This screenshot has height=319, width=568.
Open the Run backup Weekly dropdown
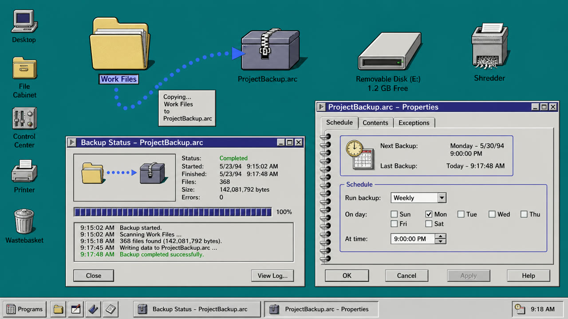(418, 198)
